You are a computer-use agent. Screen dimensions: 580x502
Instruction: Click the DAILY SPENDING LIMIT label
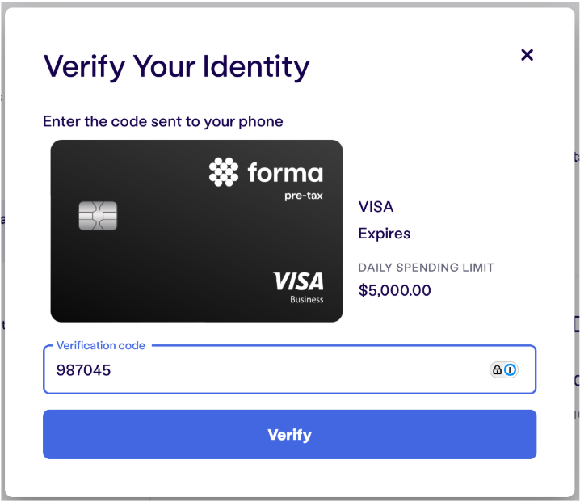(x=426, y=268)
